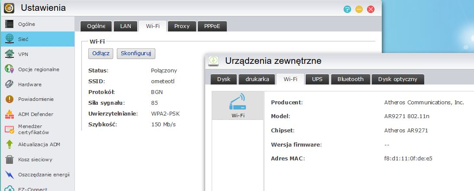The height and width of the screenshot is (191, 474).
Task: Select Wi-Fi tab in Ustawienia
Action: (153, 26)
